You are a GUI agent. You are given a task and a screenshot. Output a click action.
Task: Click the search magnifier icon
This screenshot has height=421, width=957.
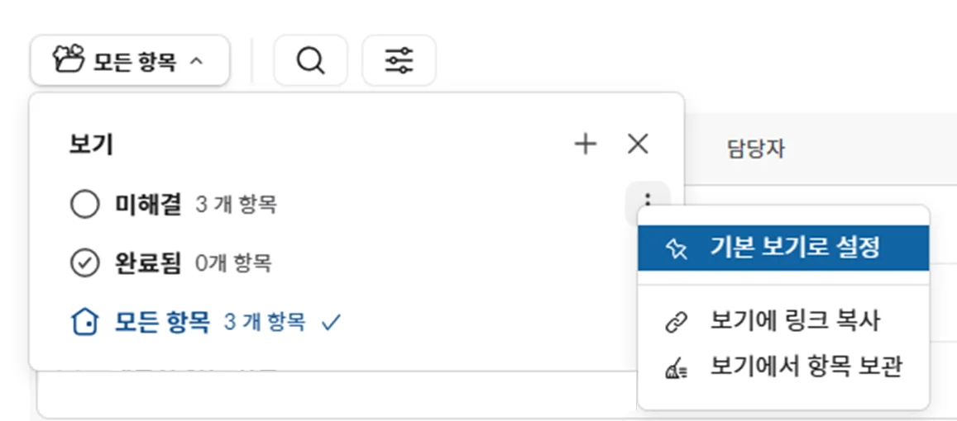pyautogui.click(x=310, y=60)
